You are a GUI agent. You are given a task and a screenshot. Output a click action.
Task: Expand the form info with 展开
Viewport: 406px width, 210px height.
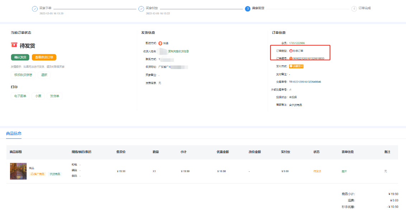[x=344, y=171]
